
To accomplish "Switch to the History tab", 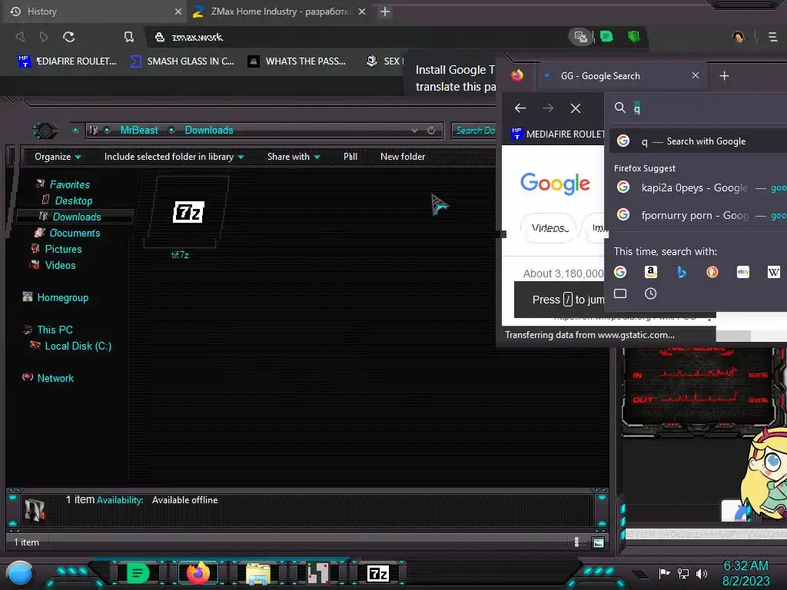I will [x=95, y=11].
